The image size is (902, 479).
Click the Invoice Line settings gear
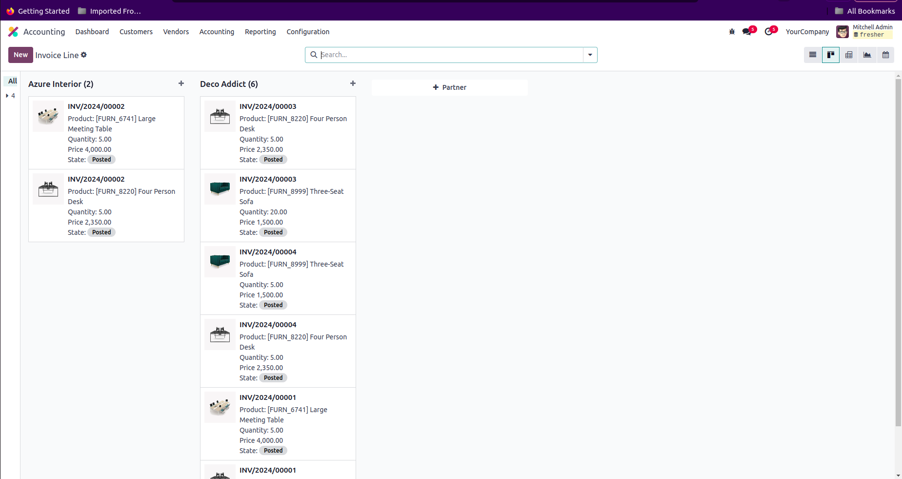point(84,55)
